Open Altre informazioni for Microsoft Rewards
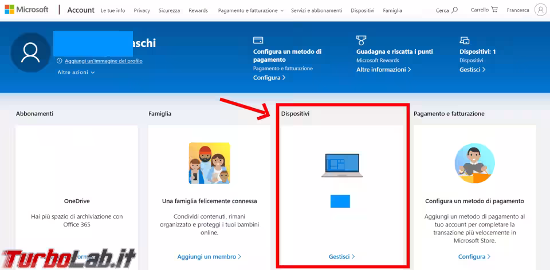This screenshot has height=270, width=550. (383, 69)
